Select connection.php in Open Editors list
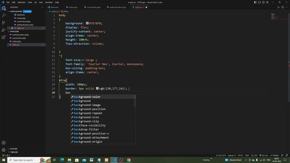This screenshot has width=290, height=163. point(26,21)
